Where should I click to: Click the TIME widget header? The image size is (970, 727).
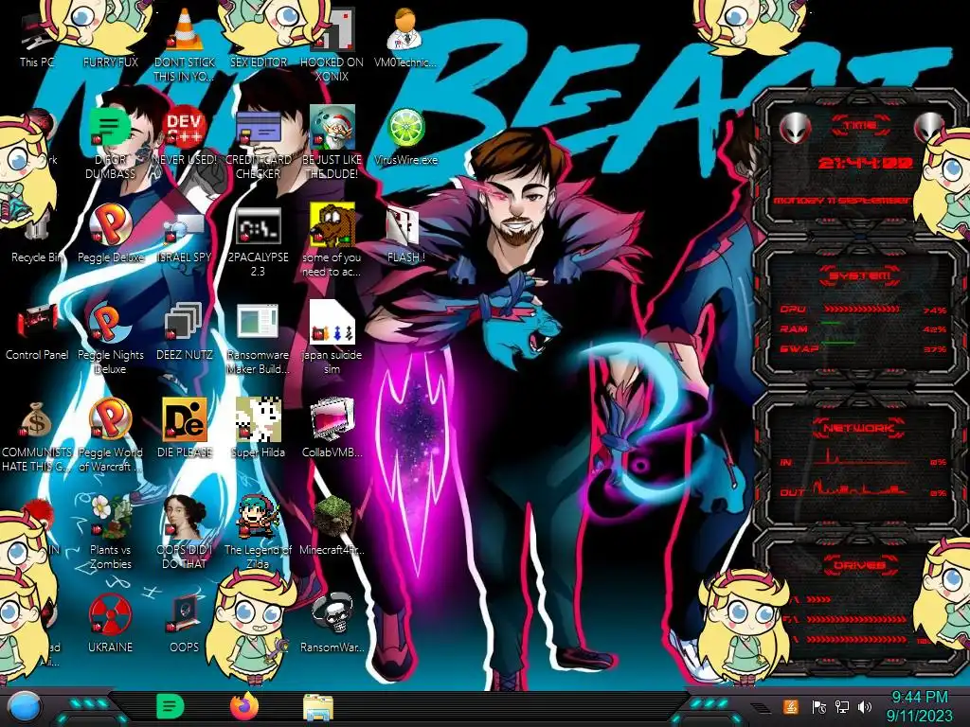point(860,125)
